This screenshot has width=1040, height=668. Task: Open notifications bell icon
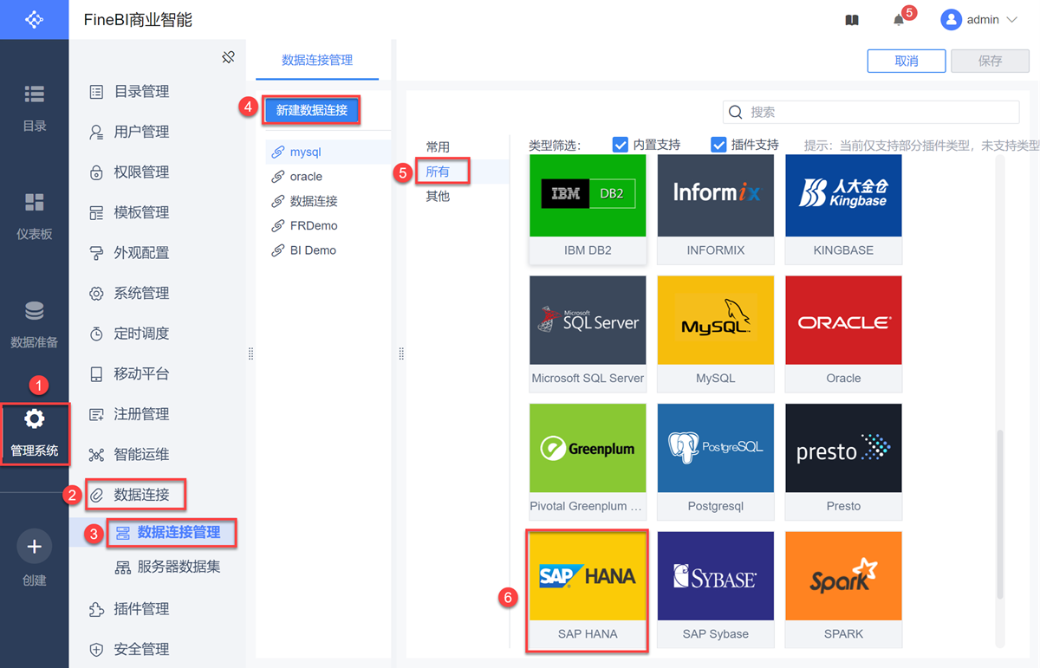point(899,20)
